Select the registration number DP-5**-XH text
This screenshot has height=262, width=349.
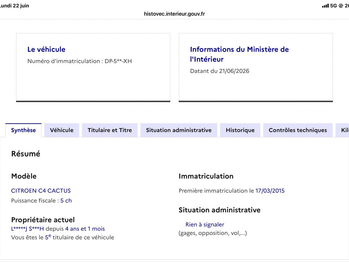click(118, 61)
